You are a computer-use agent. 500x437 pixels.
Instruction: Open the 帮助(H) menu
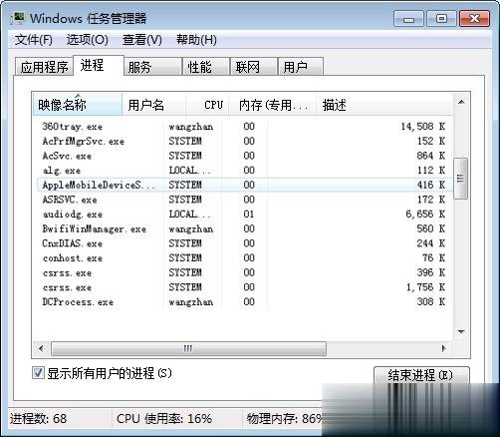point(196,40)
